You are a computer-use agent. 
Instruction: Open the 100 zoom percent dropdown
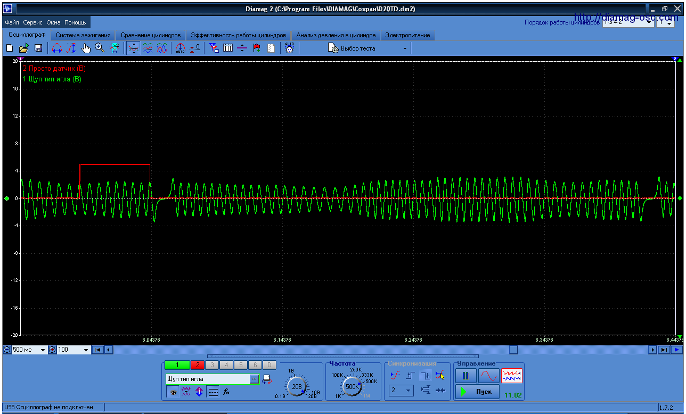pyautogui.click(x=86, y=350)
